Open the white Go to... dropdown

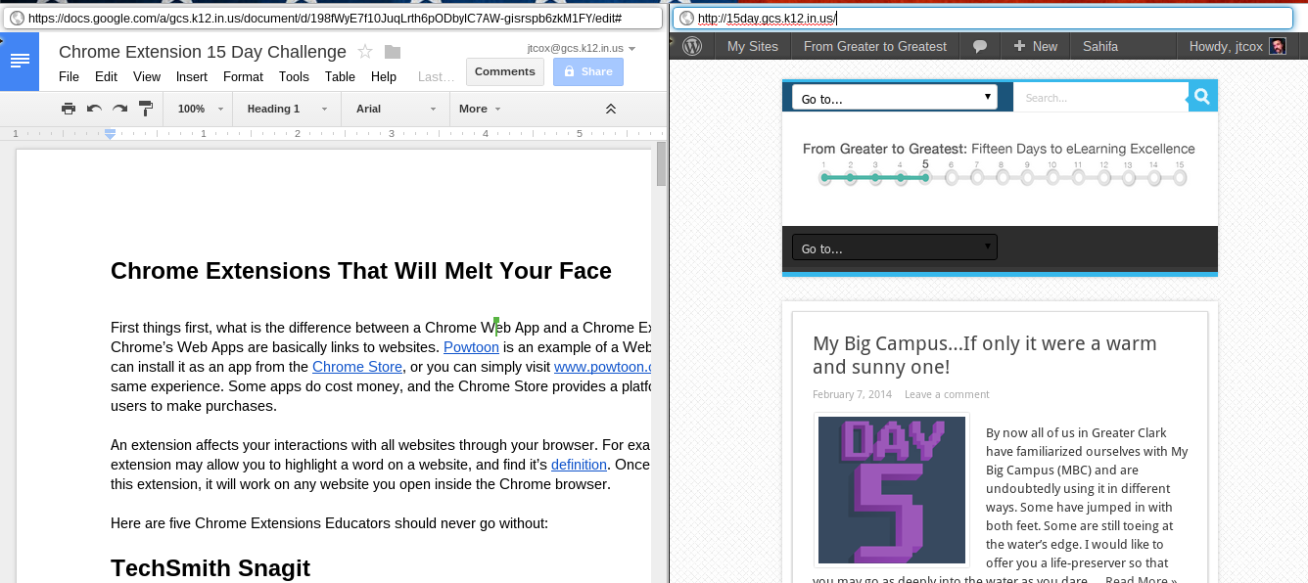tap(894, 98)
